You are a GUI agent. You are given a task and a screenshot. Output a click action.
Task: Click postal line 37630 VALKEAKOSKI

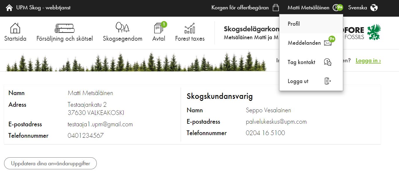point(96,113)
